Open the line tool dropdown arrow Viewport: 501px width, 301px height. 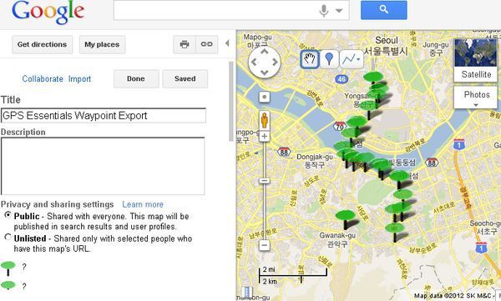tap(359, 59)
